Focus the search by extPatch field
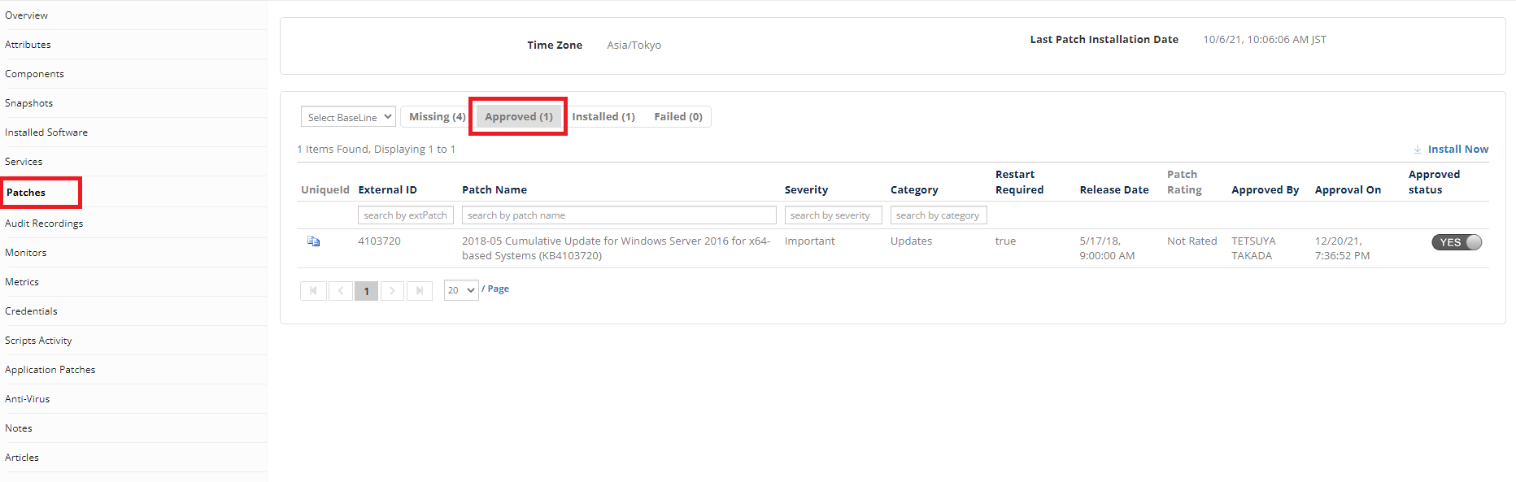Image resolution: width=1516 pixels, height=482 pixels. (406, 215)
